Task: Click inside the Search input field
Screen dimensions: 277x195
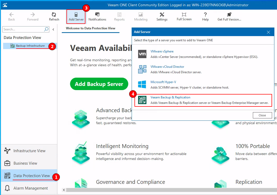Action: click(23, 29)
